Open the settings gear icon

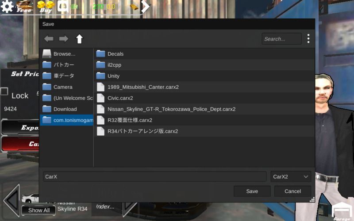pyautogui.click(x=7, y=7)
